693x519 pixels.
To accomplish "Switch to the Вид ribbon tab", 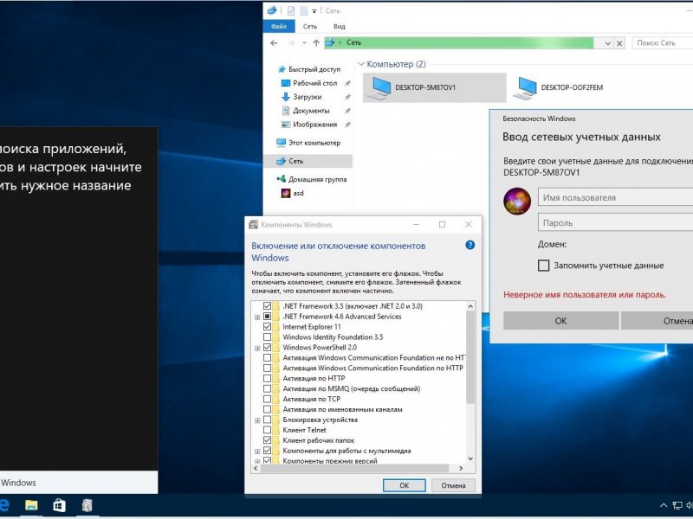I will pyautogui.click(x=340, y=27).
